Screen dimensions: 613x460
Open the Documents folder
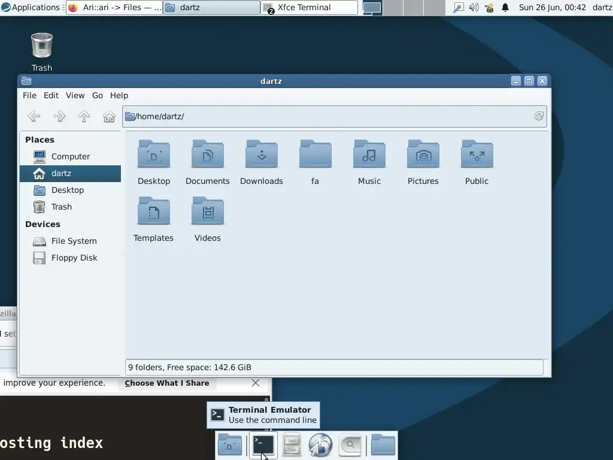[208, 162]
